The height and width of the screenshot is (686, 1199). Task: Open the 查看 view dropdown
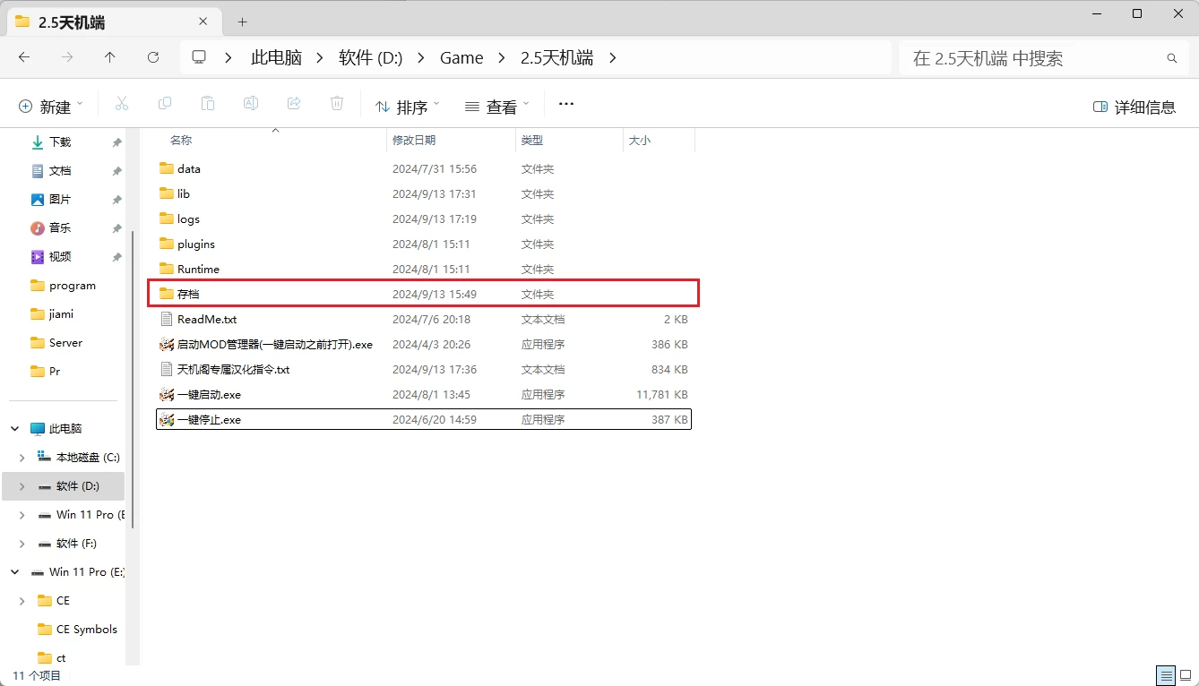[x=497, y=107]
